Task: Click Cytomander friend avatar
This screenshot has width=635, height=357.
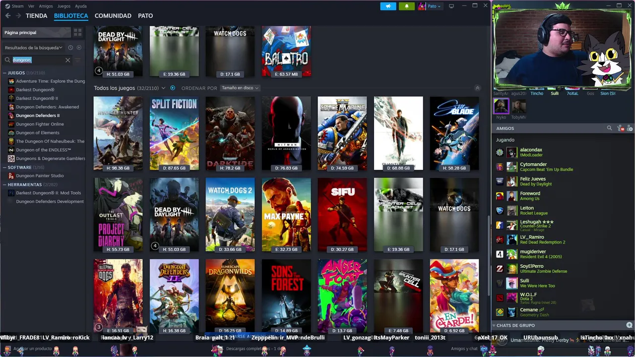Action: coord(511,167)
